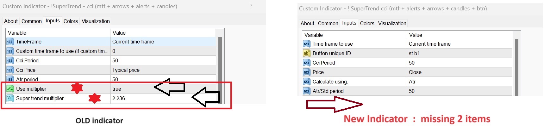544x137 pixels.
Task: Click the Button unique ID string icon
Action: [306, 53]
